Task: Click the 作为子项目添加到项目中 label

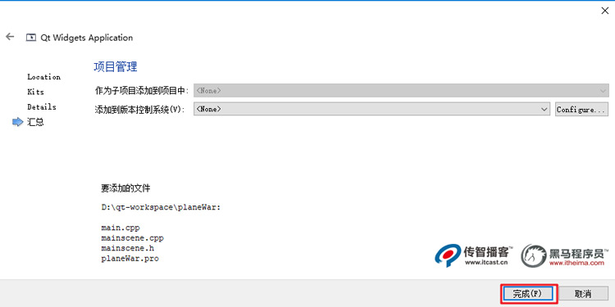Action: pos(142,91)
